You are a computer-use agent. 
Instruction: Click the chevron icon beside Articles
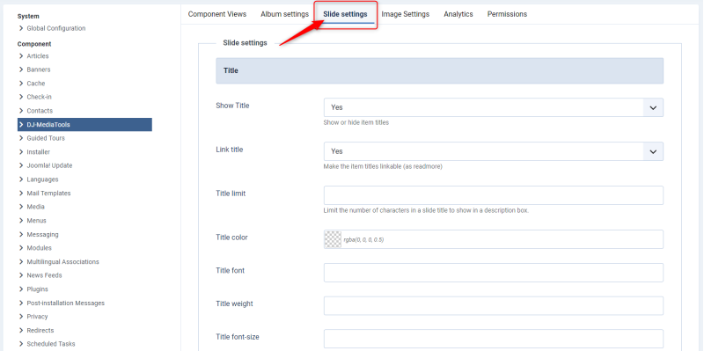21,56
